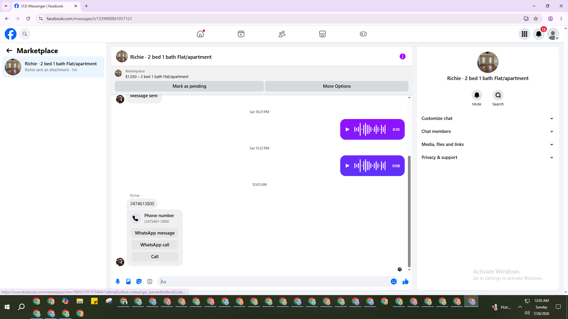568x319 pixels.
Task: Send a thumbs-up like
Action: tap(406, 281)
